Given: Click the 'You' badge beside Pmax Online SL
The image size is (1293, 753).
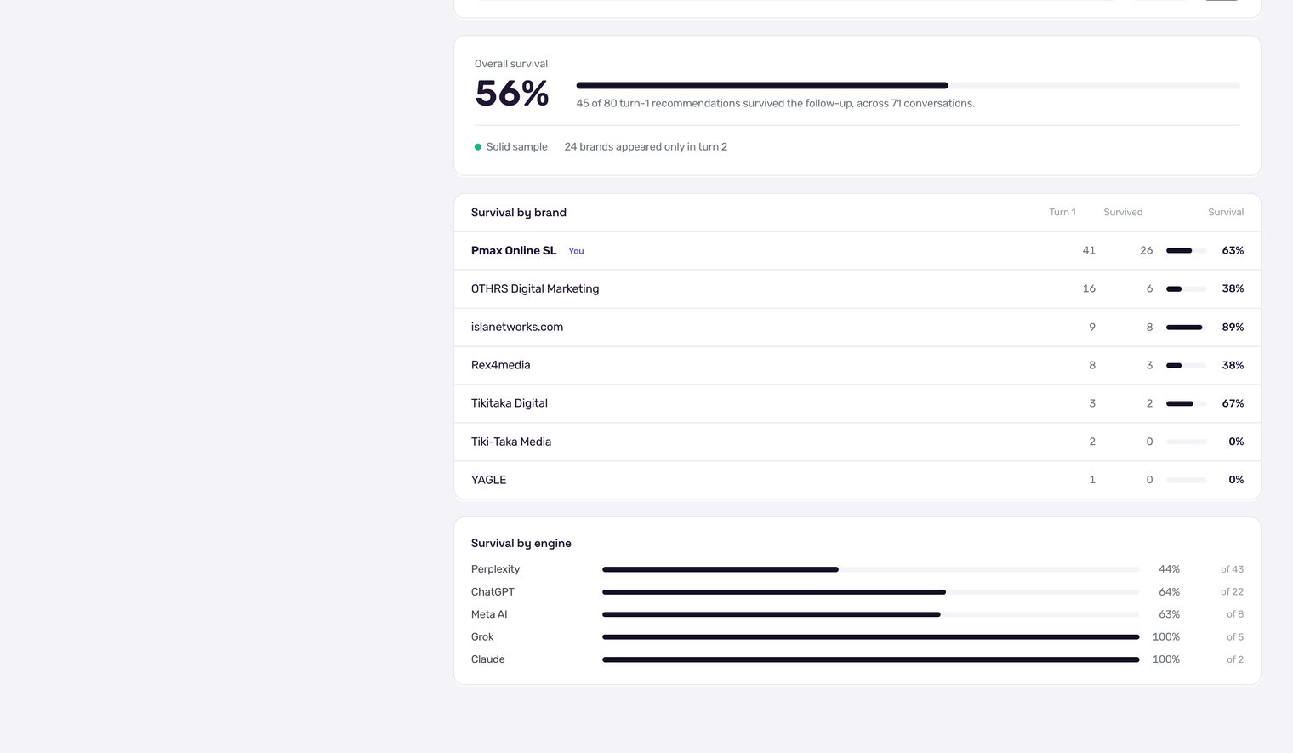Looking at the screenshot, I should tap(576, 251).
